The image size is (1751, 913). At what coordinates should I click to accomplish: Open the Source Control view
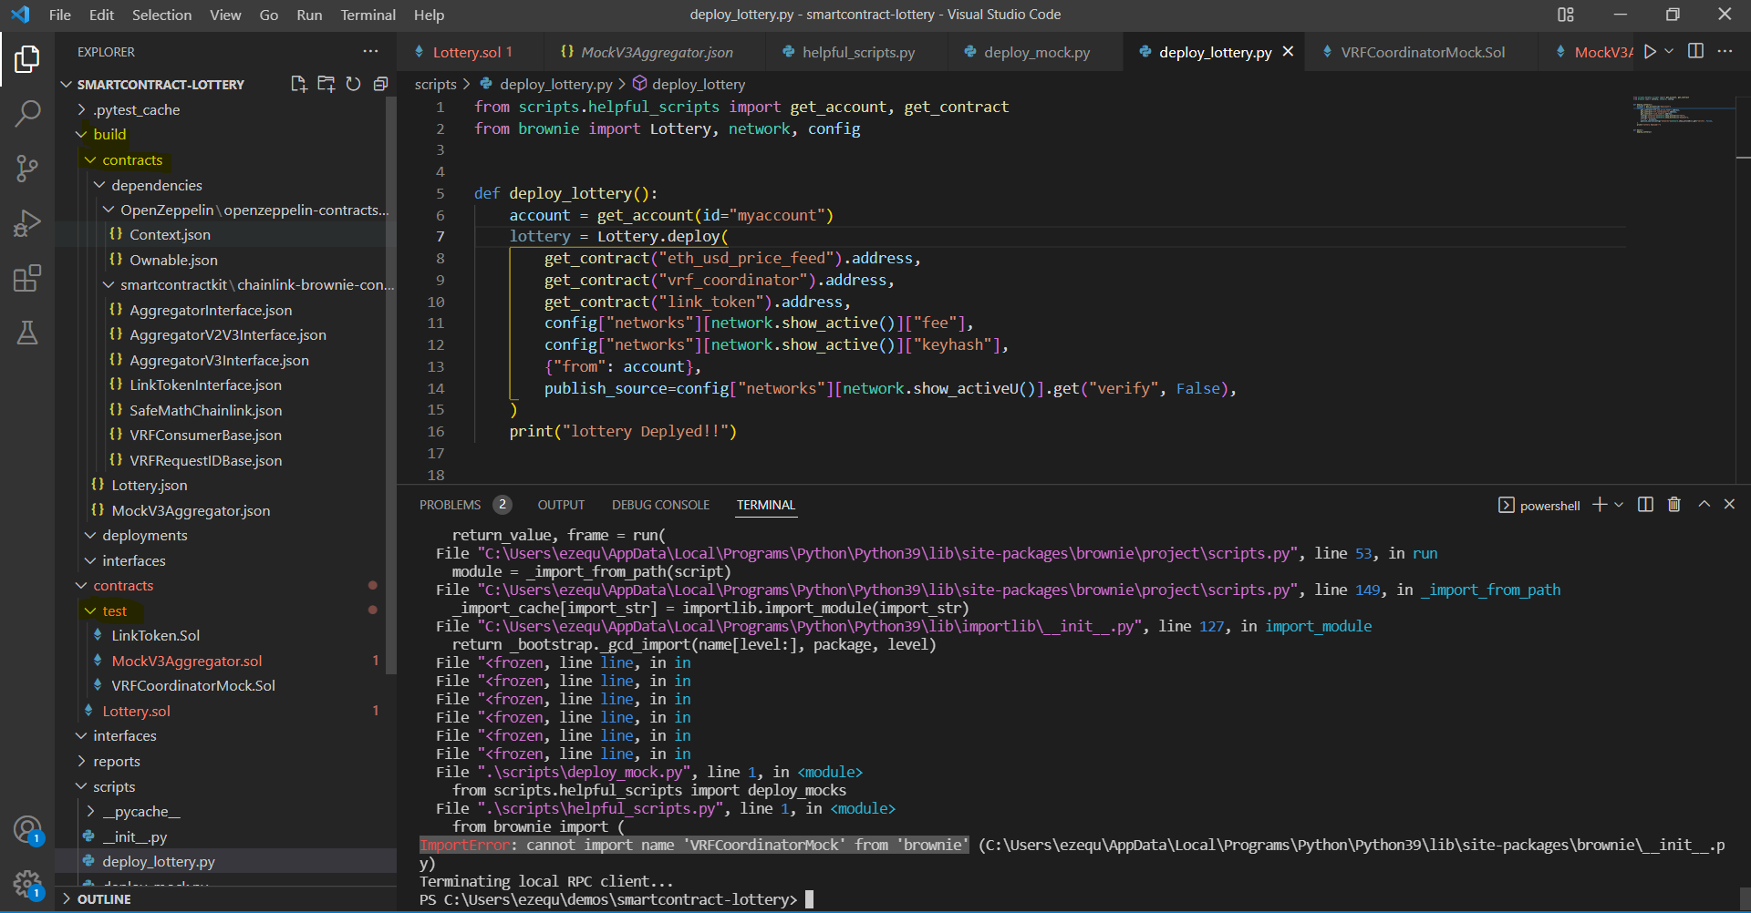click(x=27, y=168)
